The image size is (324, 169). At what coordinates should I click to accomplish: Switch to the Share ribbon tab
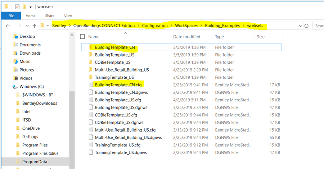[x=50, y=16]
